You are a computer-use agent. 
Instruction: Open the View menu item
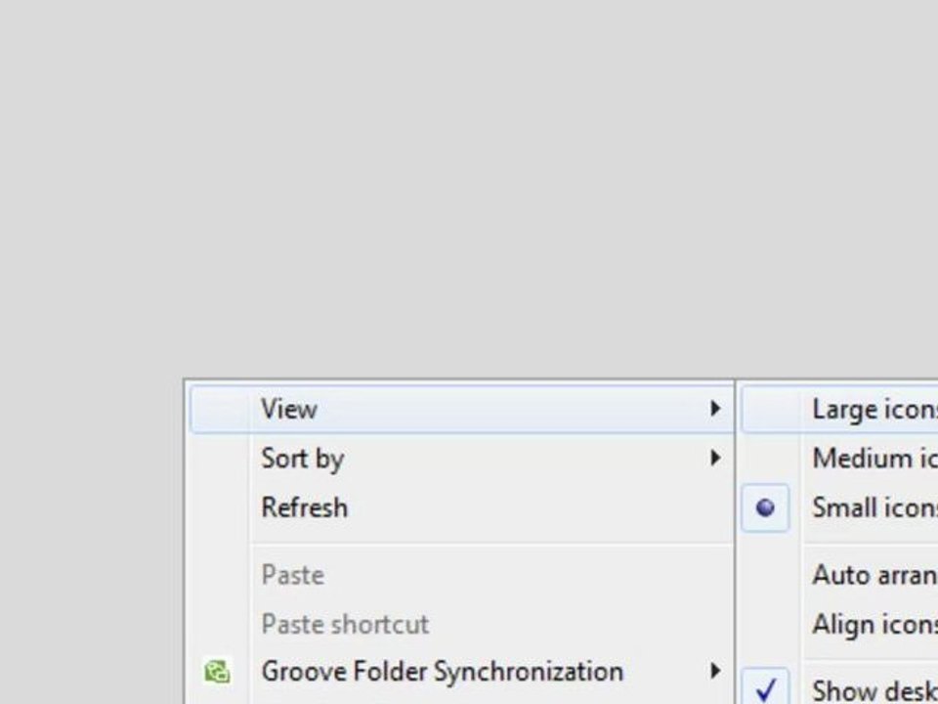point(462,409)
